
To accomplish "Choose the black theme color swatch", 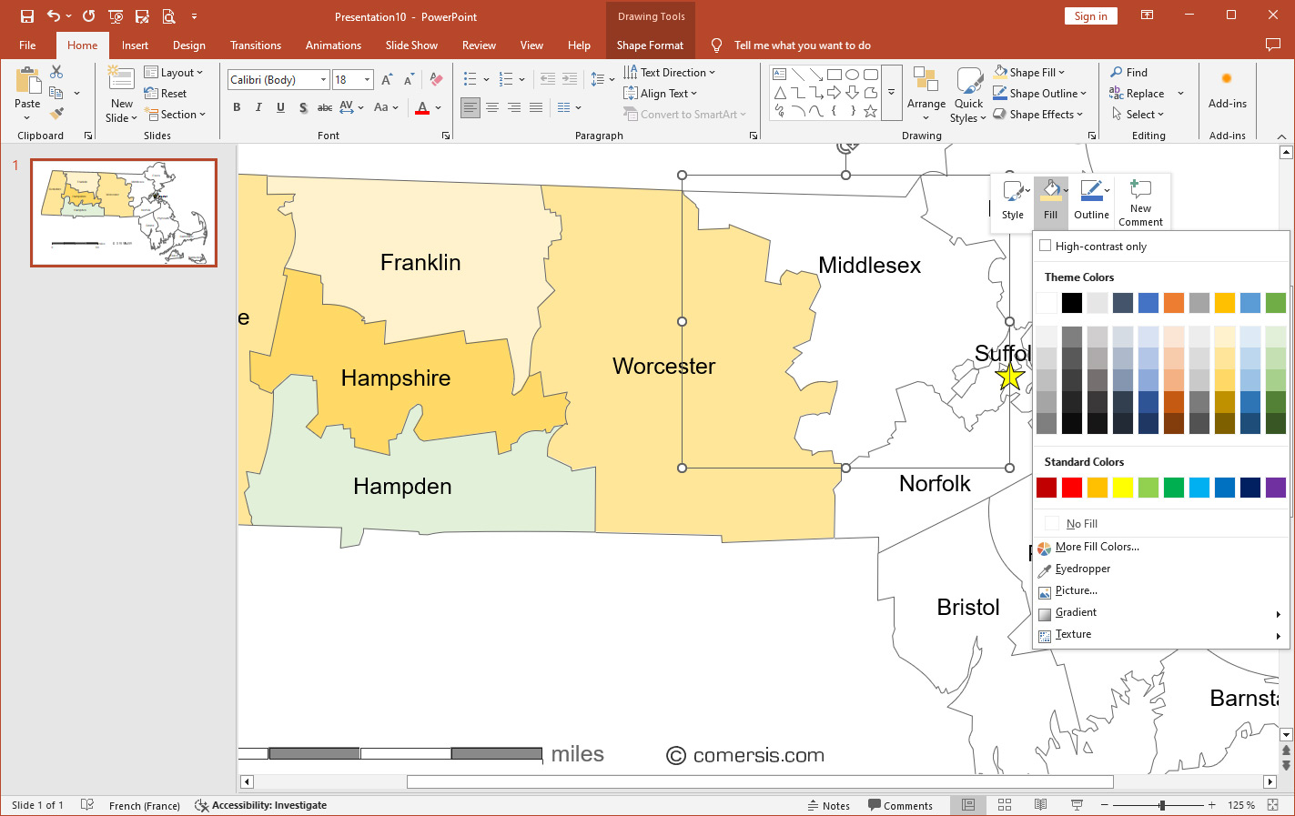I will tap(1072, 303).
